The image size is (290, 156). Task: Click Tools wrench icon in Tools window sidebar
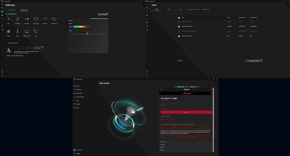click(147, 22)
